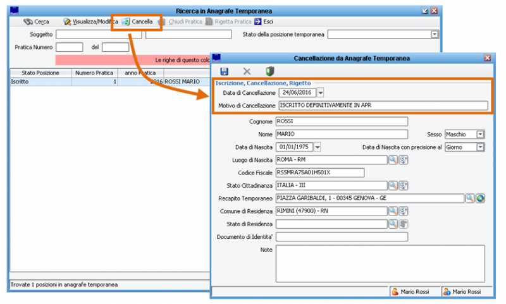Click the Cerca toolbar button

(x=36, y=21)
